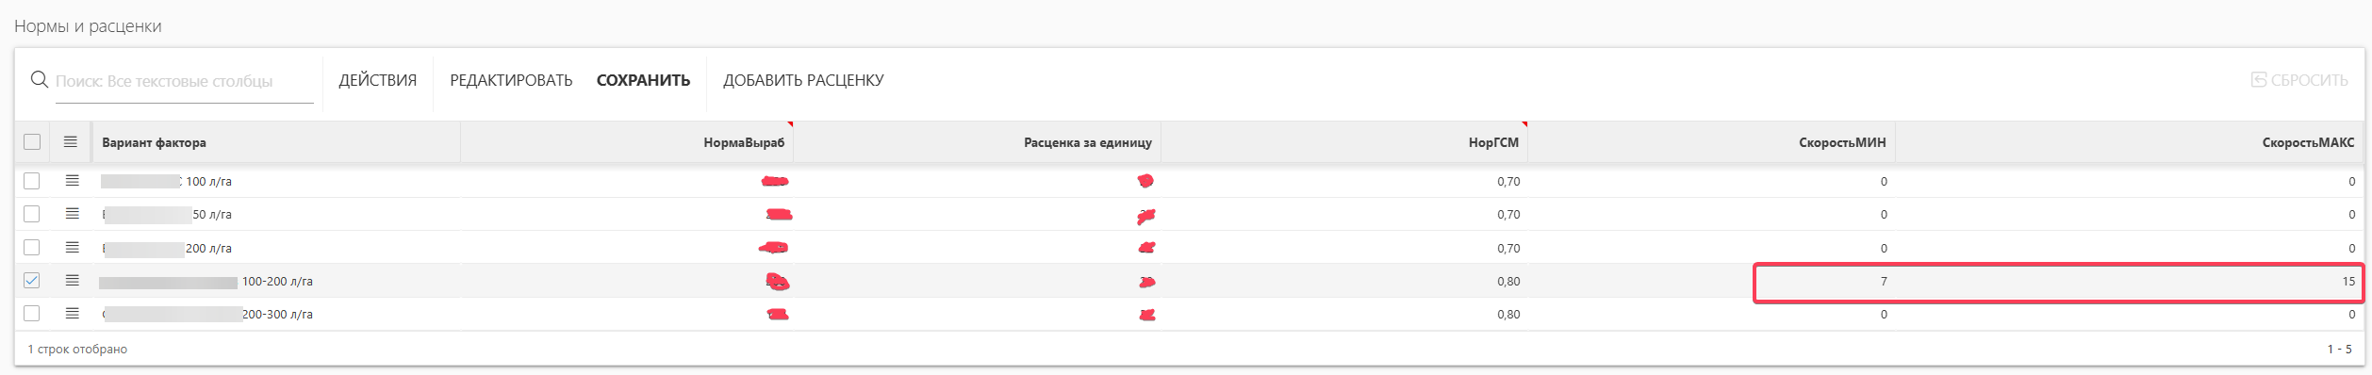Open row menu for 100-200 л/га row

click(x=72, y=280)
